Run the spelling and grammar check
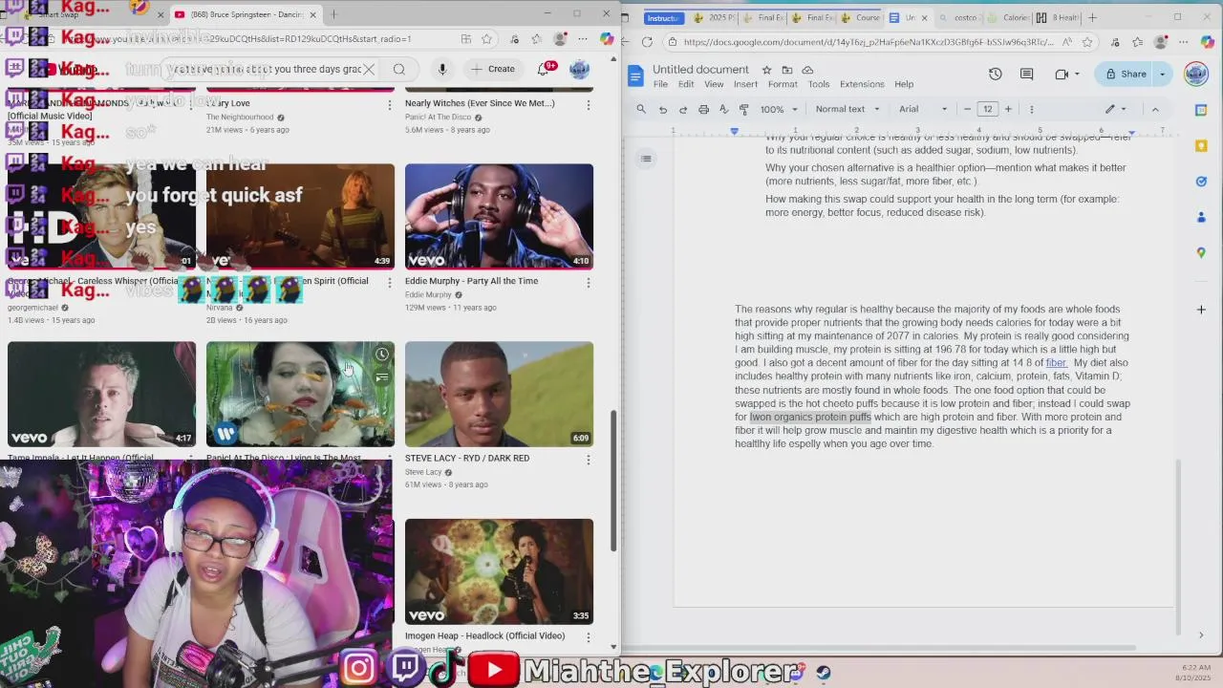This screenshot has height=688, width=1223. pyautogui.click(x=723, y=109)
